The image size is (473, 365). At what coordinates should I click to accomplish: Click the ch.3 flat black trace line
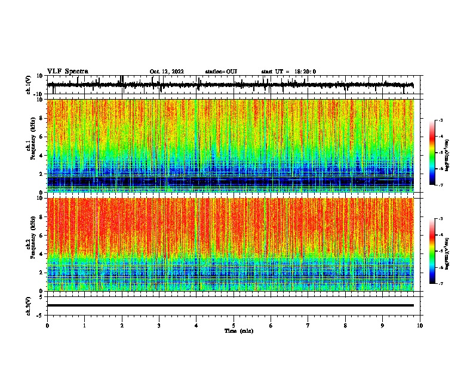(x=230, y=305)
